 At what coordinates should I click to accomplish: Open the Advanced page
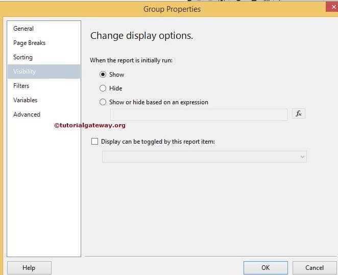44,114
